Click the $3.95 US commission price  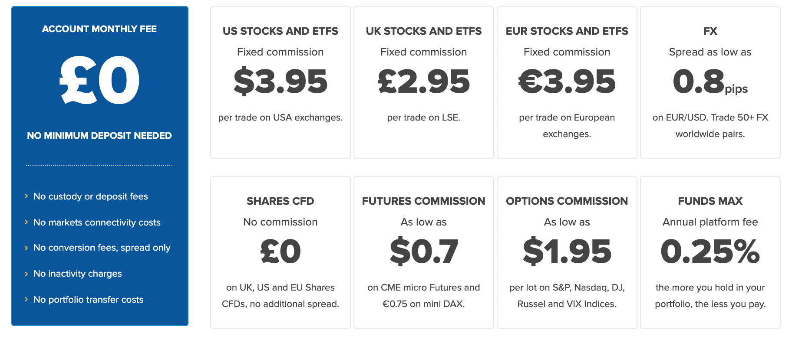(x=280, y=82)
